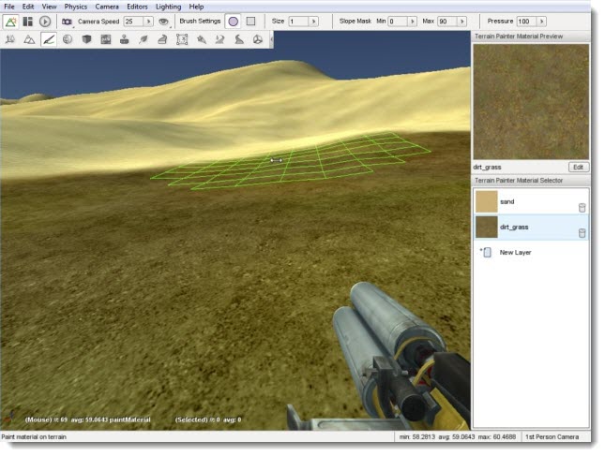Click the 1st Person Camera status
Image resolution: width=605 pixels, height=456 pixels.
point(552,436)
